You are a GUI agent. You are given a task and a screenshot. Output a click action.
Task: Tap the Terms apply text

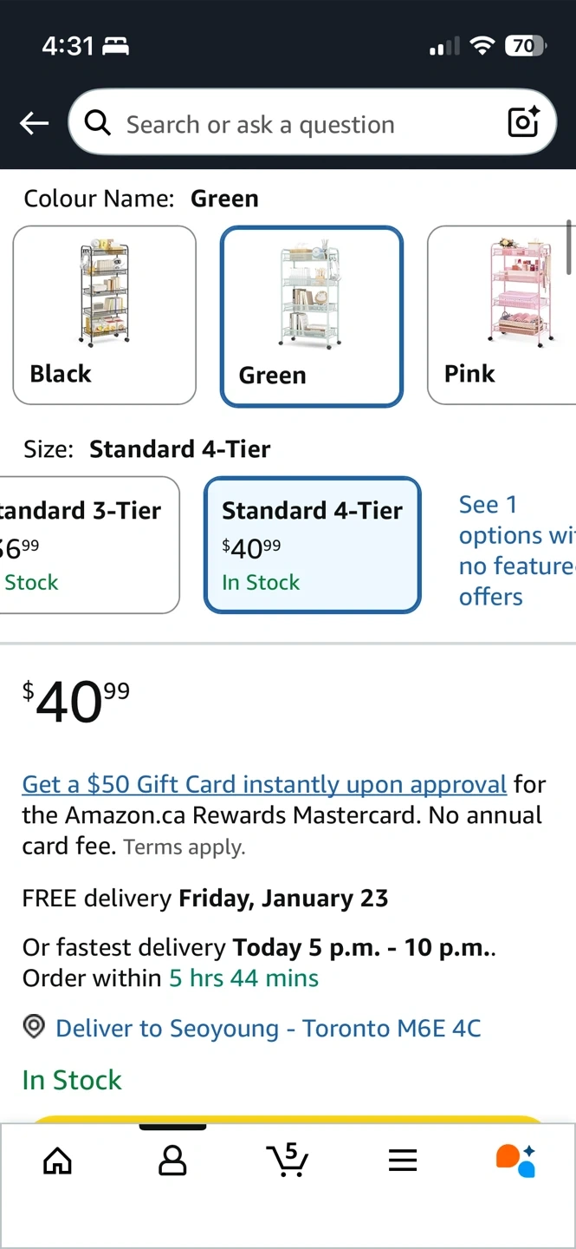[x=184, y=847]
